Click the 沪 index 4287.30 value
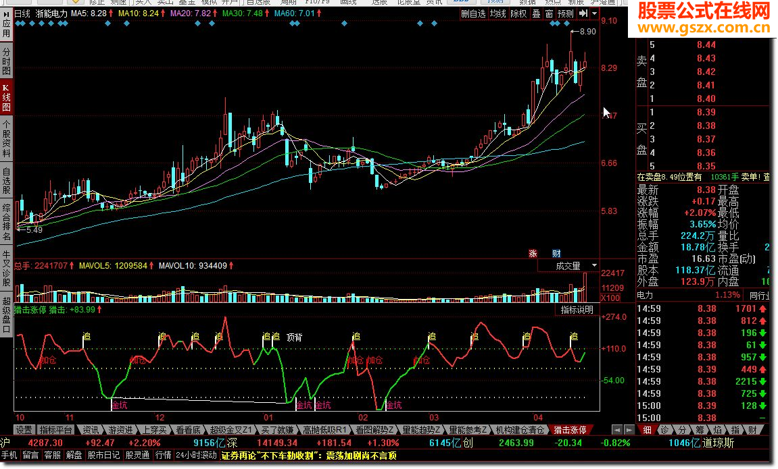This screenshot has height=469, width=778. coord(45,443)
